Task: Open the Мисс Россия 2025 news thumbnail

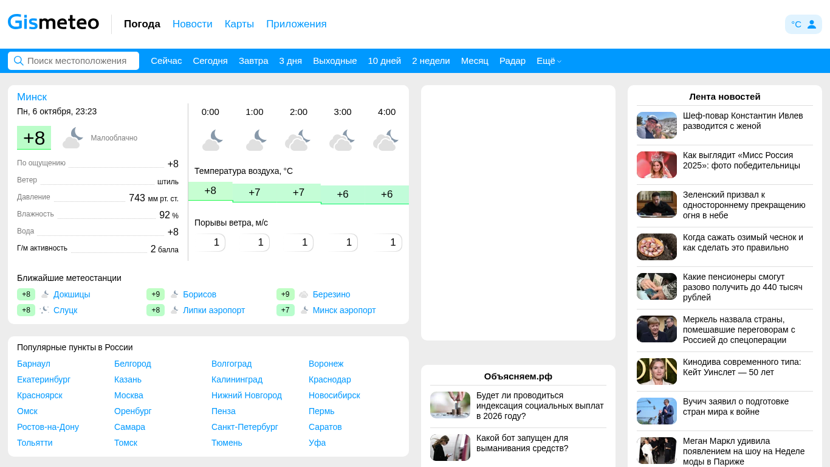Action: pyautogui.click(x=657, y=165)
